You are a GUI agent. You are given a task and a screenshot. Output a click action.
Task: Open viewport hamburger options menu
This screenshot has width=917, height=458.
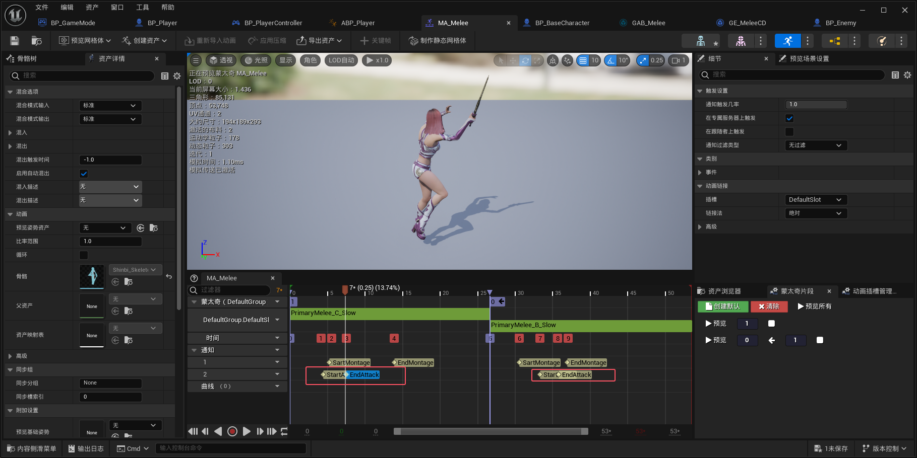coord(196,60)
